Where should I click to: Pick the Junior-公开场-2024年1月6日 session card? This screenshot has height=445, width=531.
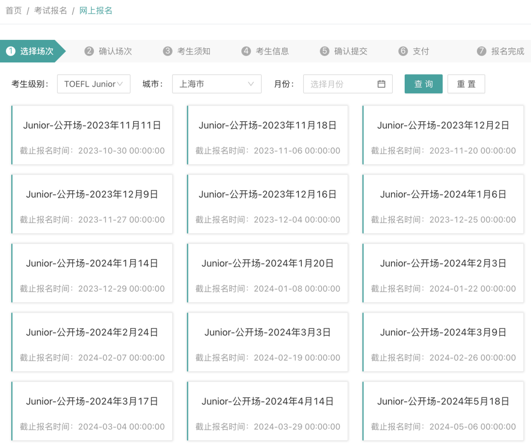point(443,204)
